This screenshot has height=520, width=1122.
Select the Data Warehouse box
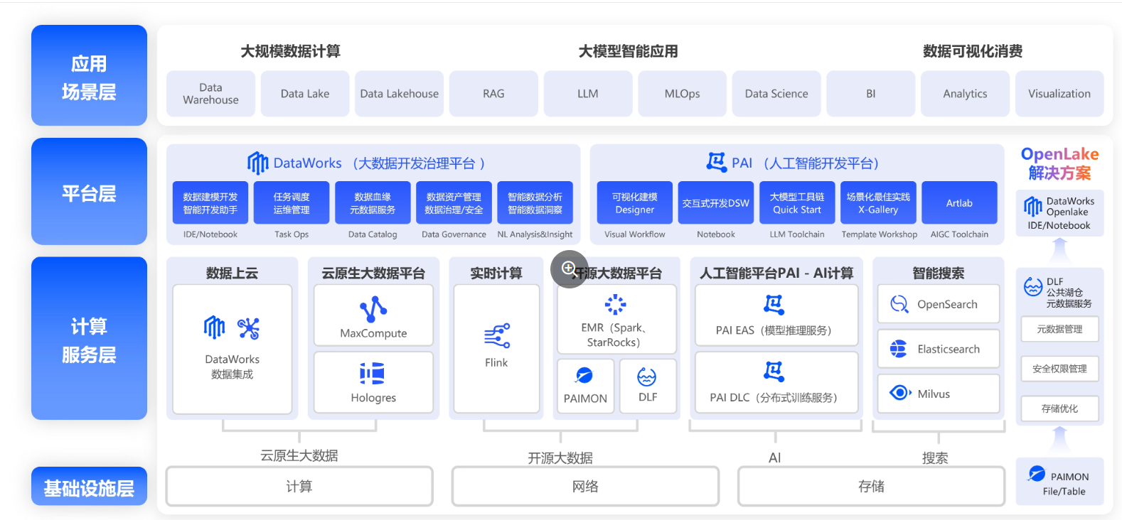[x=211, y=94]
